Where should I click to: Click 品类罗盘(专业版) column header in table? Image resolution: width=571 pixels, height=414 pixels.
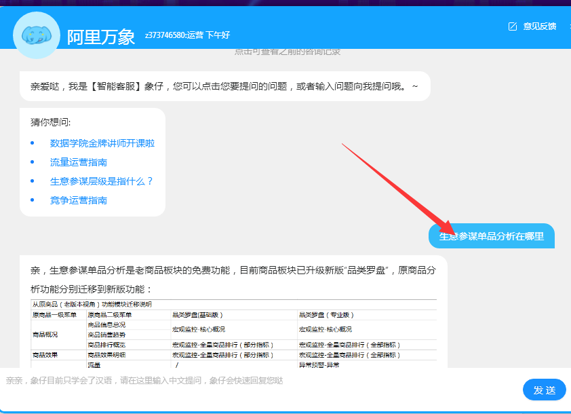(x=327, y=315)
